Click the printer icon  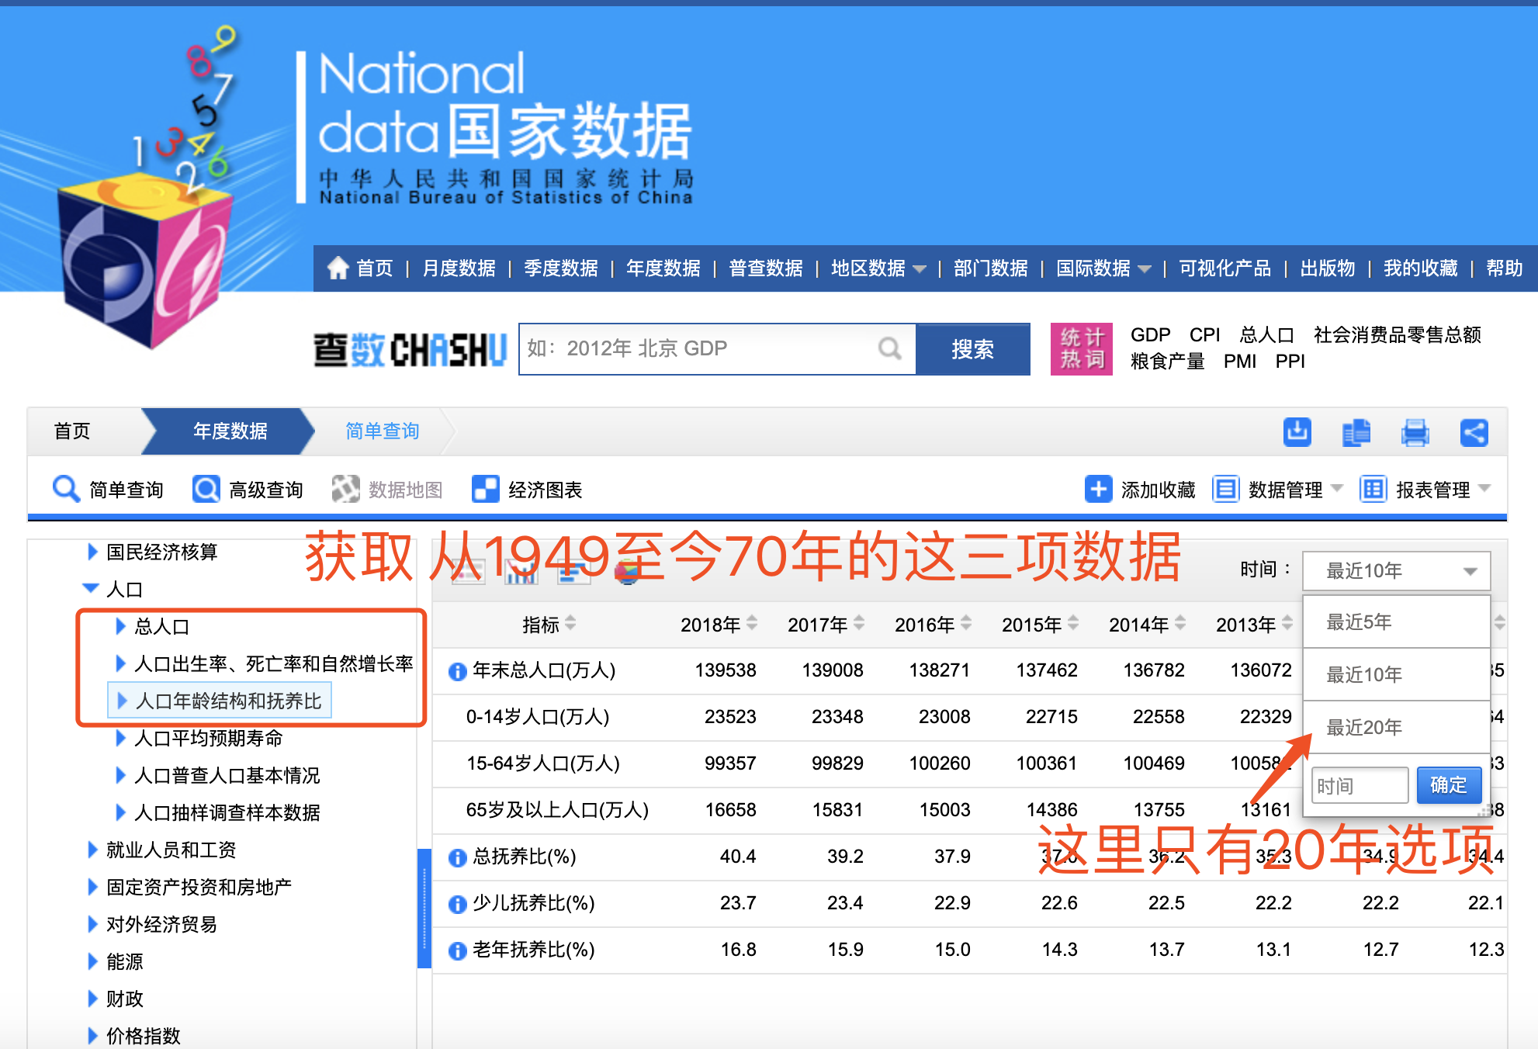coord(1415,431)
